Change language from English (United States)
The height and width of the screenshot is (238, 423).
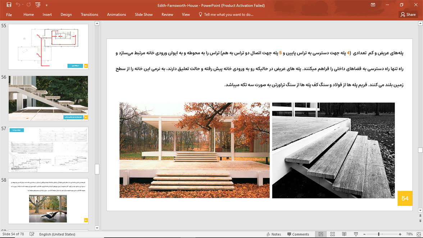(57, 234)
